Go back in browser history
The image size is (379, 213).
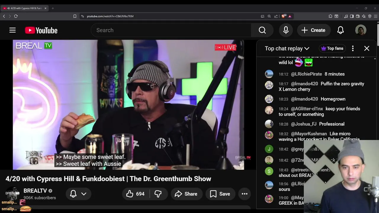click(x=4, y=16)
